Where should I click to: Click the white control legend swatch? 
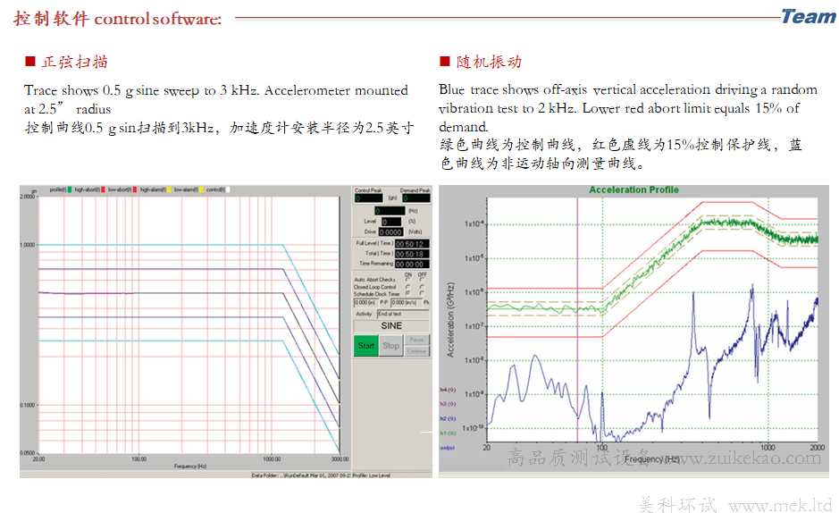[228, 189]
